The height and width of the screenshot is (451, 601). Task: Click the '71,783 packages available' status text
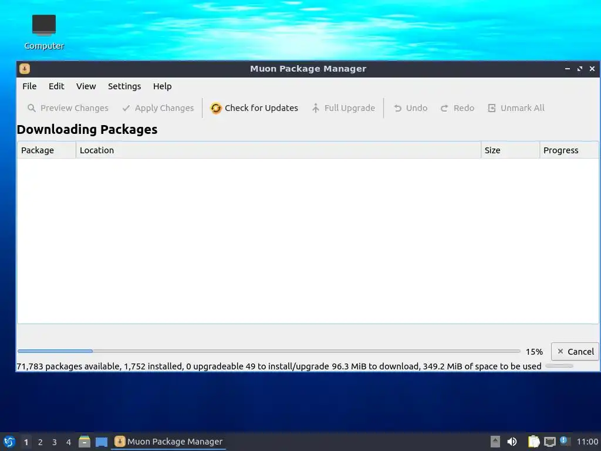point(68,366)
